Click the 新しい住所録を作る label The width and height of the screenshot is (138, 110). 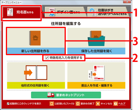click(x=35, y=51)
